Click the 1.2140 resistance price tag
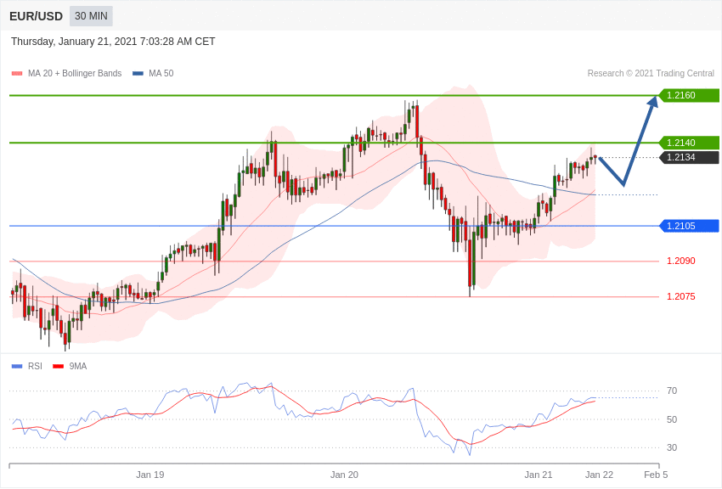 click(x=689, y=143)
